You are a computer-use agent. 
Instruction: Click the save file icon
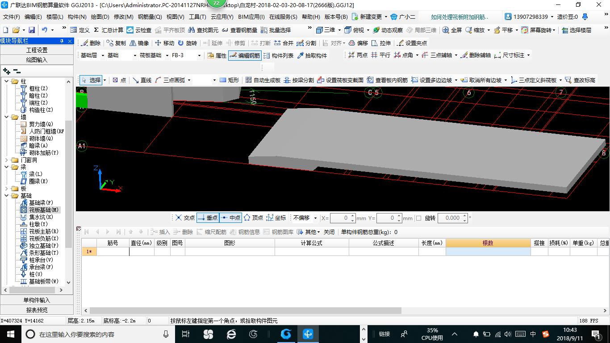click(x=32, y=30)
